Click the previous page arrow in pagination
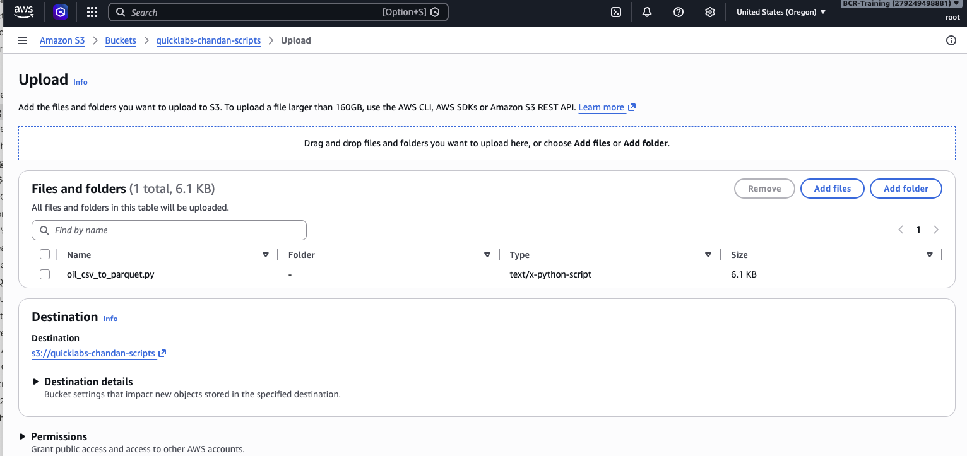 point(901,230)
